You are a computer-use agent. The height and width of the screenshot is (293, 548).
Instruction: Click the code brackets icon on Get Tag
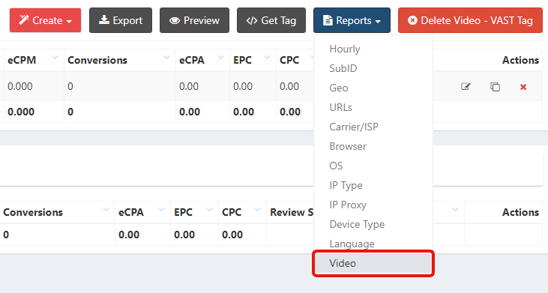pyautogui.click(x=252, y=20)
